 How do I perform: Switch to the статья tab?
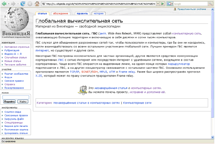[42, 14]
